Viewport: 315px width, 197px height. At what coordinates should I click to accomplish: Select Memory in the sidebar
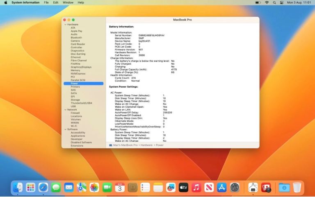pyautogui.click(x=75, y=70)
